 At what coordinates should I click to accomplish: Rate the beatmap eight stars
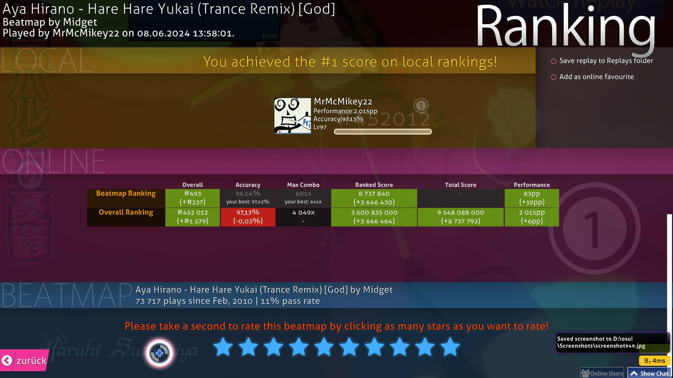tap(400, 347)
